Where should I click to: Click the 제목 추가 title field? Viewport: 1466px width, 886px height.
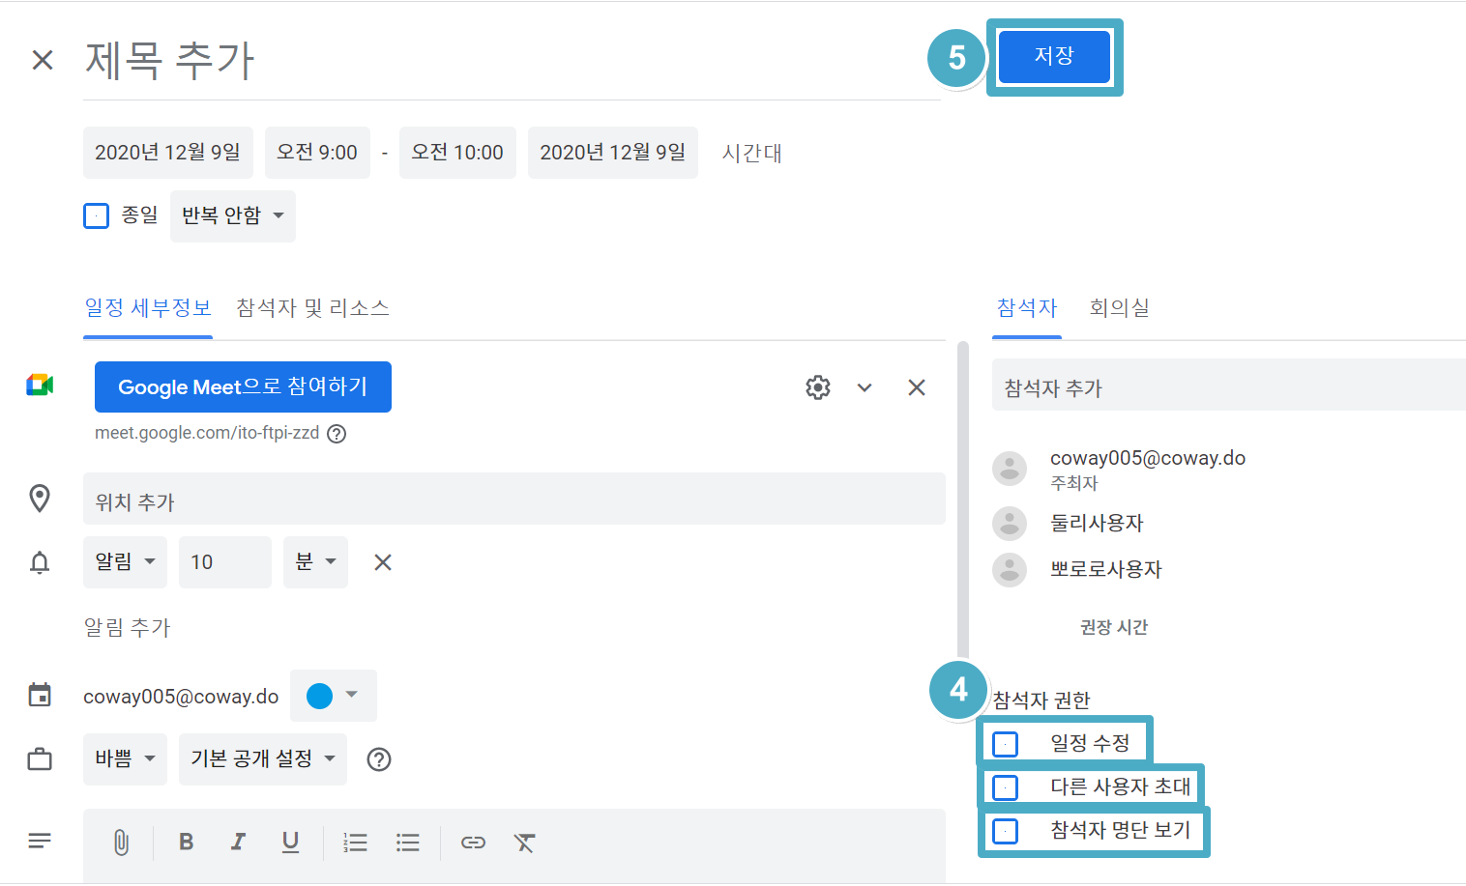point(512,60)
